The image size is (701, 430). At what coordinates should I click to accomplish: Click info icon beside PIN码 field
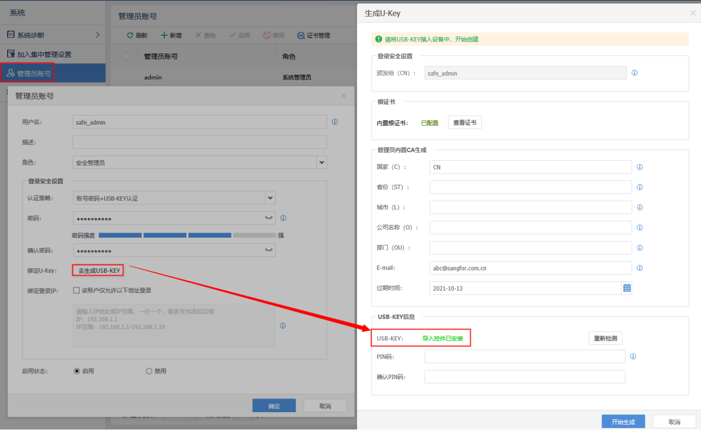633,357
